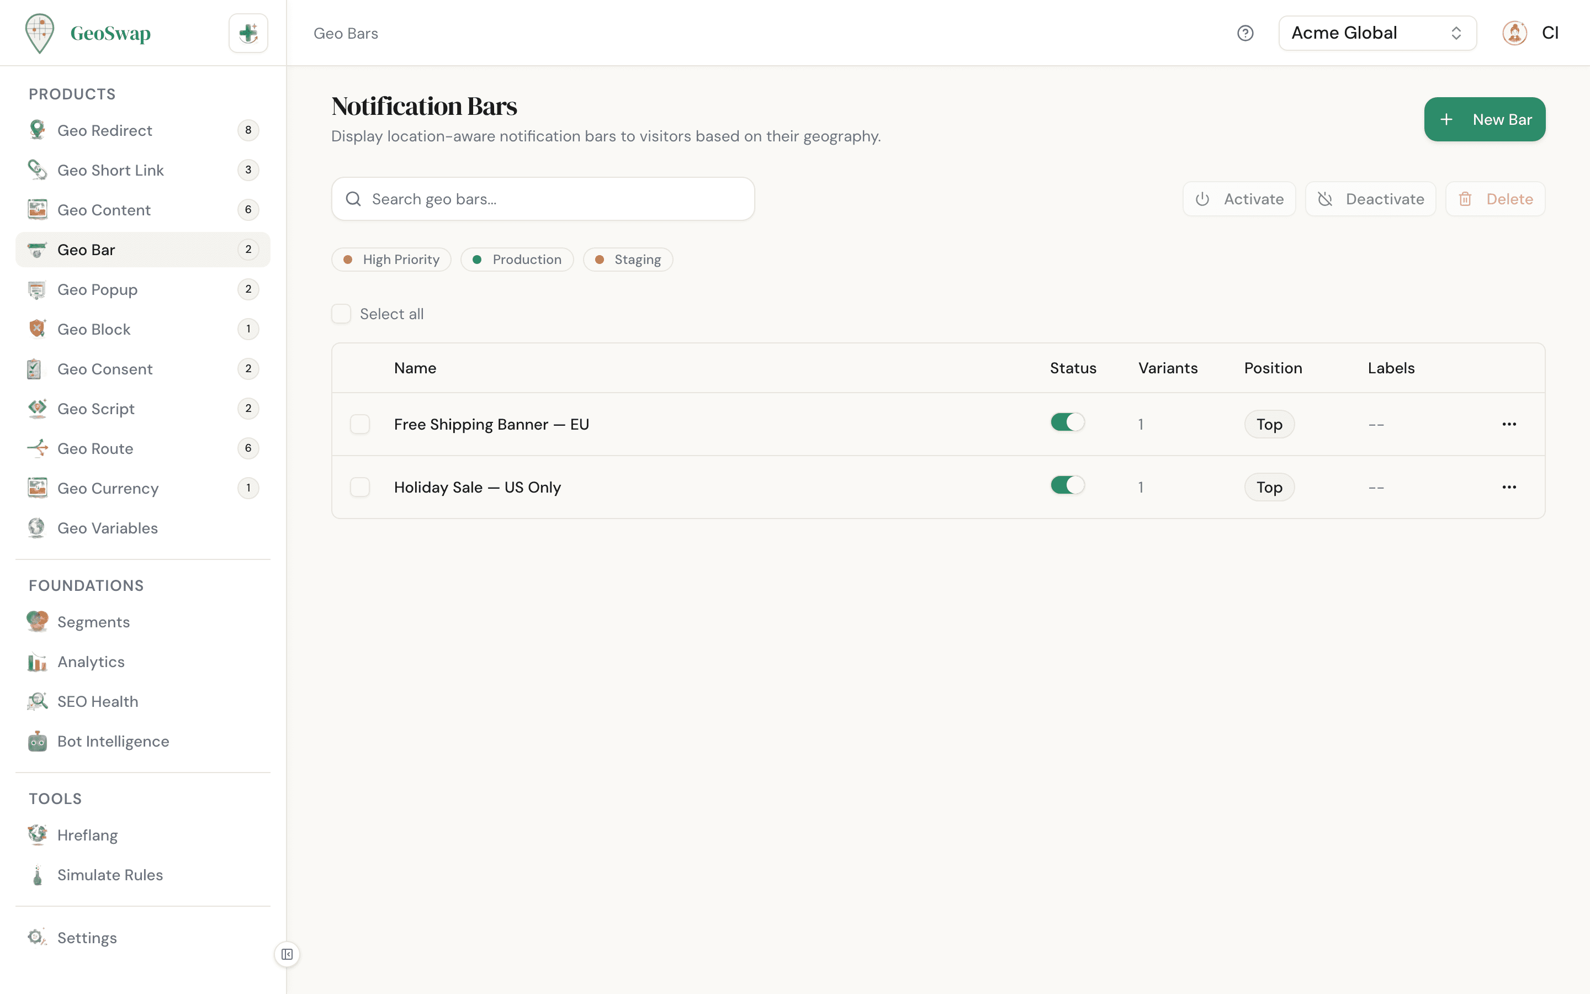Image resolution: width=1590 pixels, height=994 pixels.
Task: Click the Search geo bars field
Action: (x=543, y=199)
